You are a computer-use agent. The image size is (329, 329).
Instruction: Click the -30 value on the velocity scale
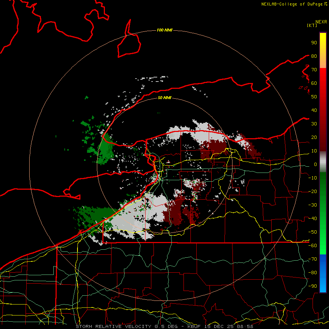[x=313, y=205]
